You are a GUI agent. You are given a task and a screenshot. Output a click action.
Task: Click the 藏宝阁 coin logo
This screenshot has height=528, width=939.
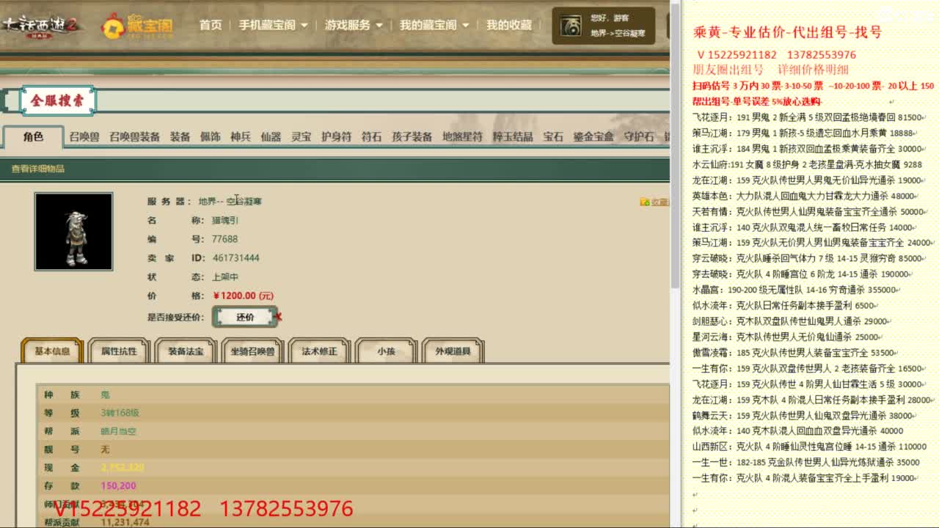click(138, 26)
